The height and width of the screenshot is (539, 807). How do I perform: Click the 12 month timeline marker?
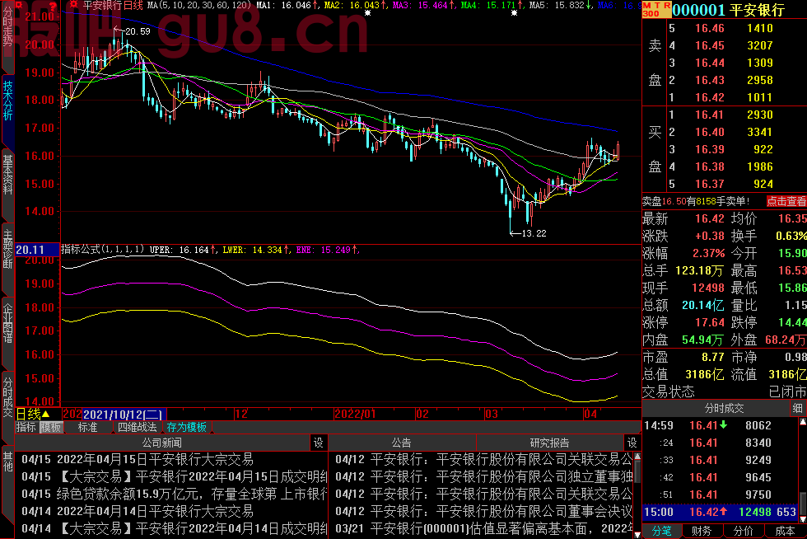click(x=240, y=414)
